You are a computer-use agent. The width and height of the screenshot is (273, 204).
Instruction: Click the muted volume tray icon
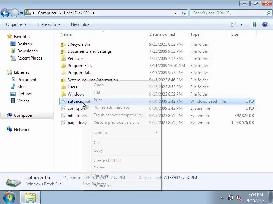tap(238, 198)
